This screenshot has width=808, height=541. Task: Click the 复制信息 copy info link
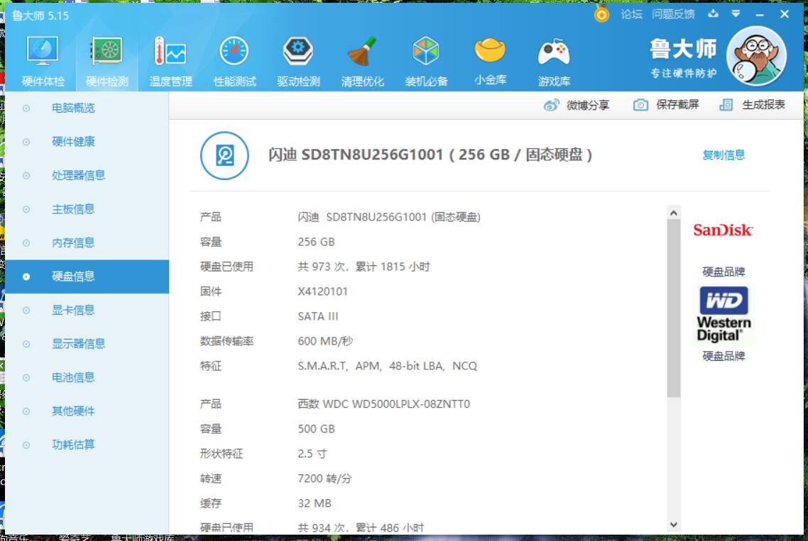724,155
